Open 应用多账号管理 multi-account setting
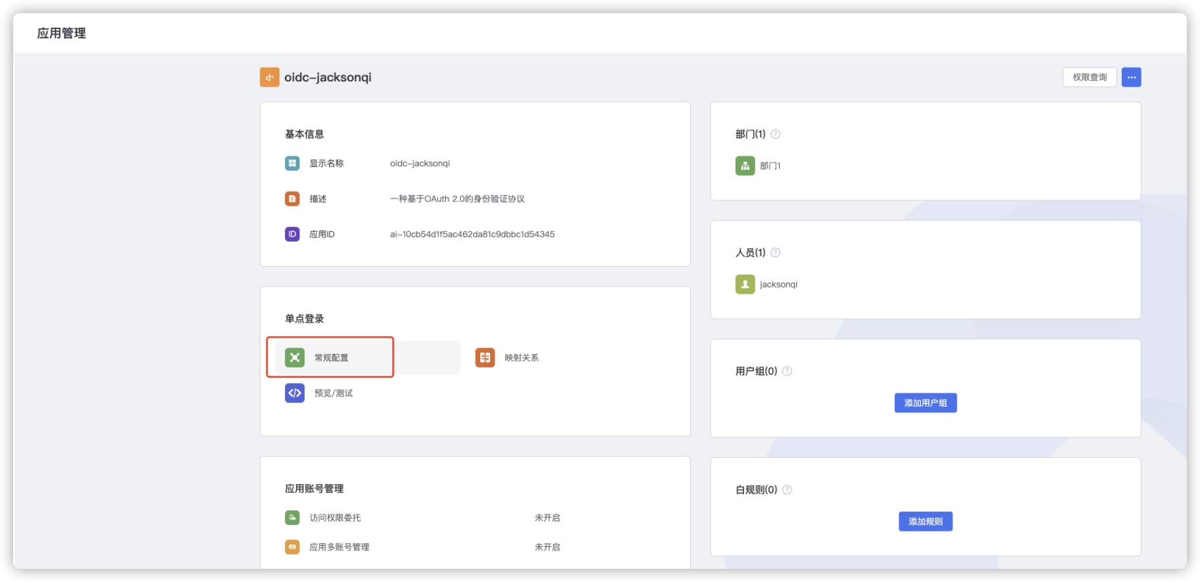The width and height of the screenshot is (1200, 582). (339, 547)
